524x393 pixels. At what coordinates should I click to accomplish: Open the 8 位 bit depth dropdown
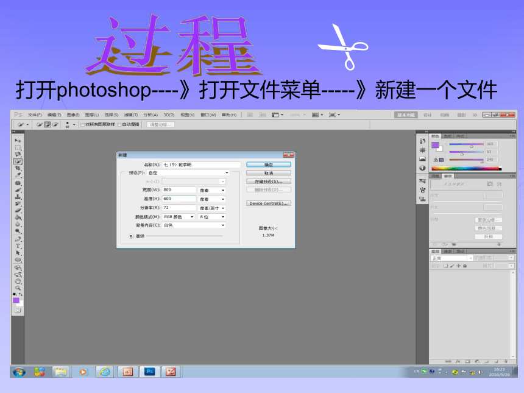pyautogui.click(x=212, y=217)
